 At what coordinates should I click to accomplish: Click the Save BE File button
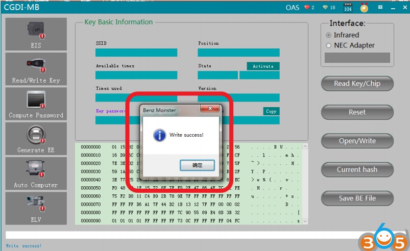click(x=357, y=198)
